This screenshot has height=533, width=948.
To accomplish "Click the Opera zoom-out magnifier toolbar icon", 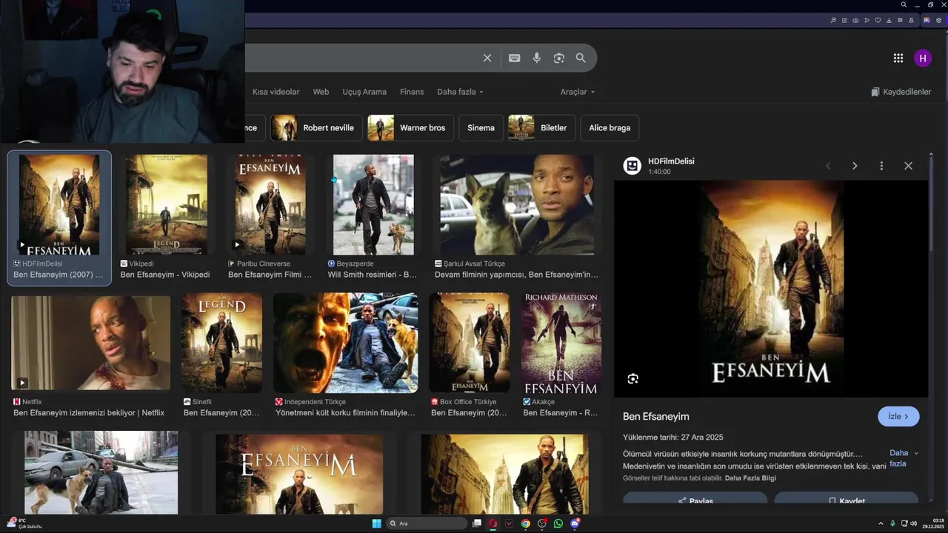I will (833, 20).
